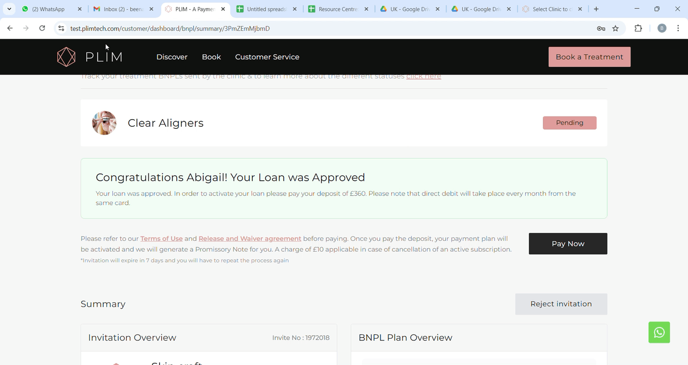
Task: Click the browser forward arrow
Action: pos(26,28)
